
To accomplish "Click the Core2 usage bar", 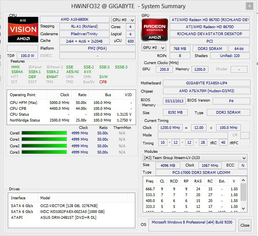I will coord(44,146).
